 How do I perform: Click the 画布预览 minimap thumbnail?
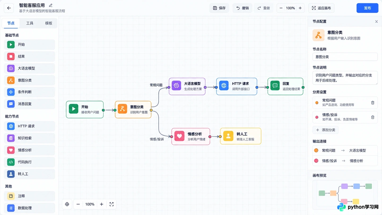click(345, 195)
